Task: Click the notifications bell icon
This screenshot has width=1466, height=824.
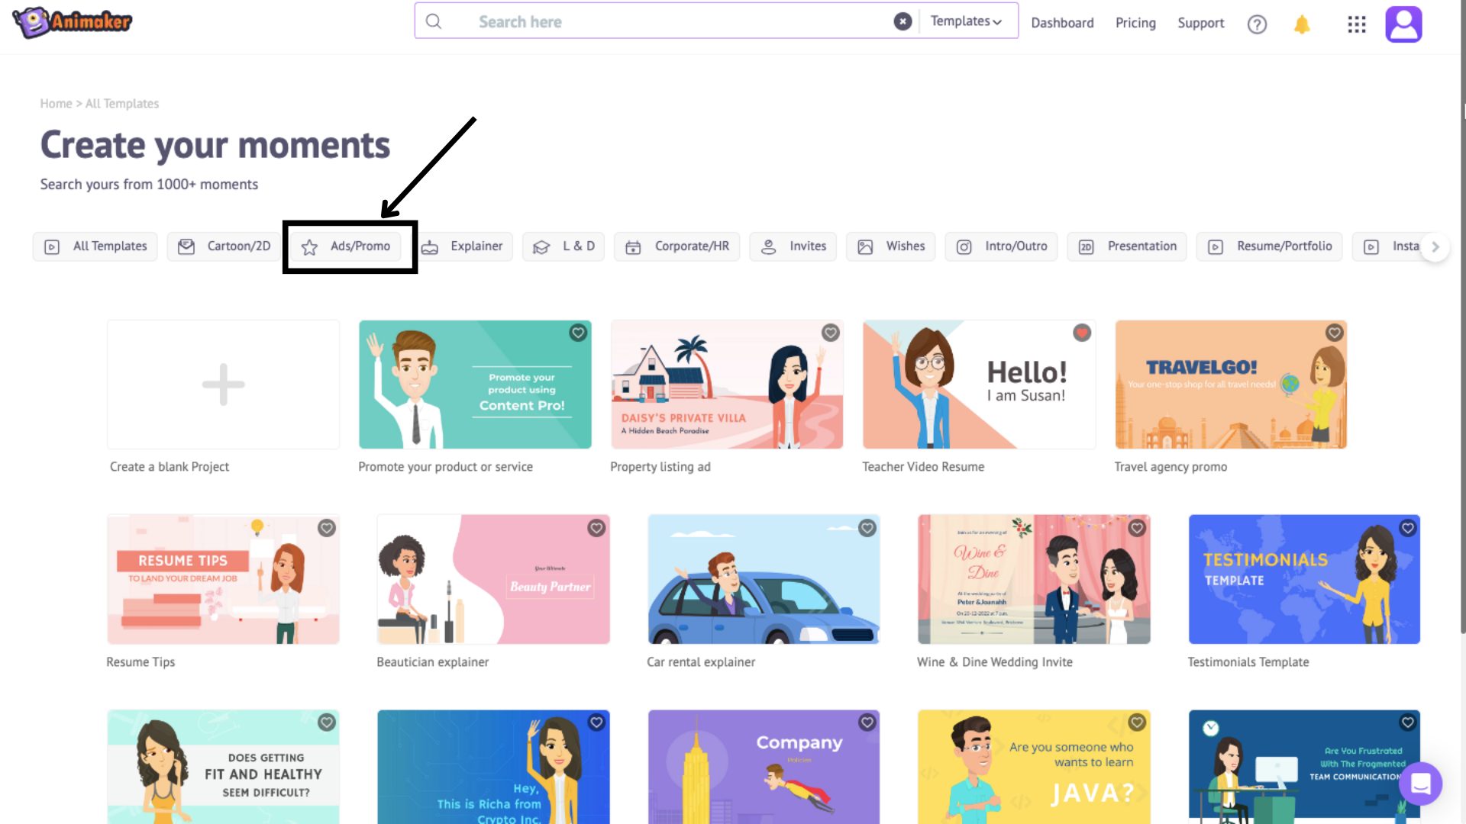Action: coord(1302,23)
